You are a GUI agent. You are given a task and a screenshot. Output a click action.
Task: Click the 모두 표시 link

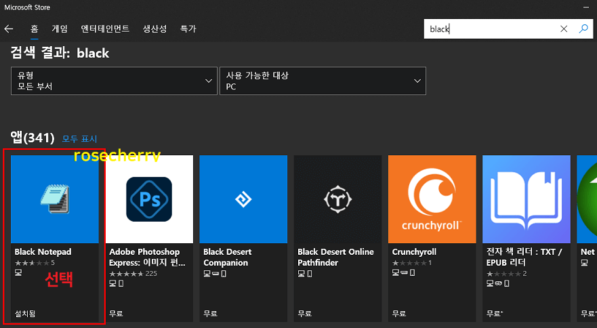[x=79, y=139]
